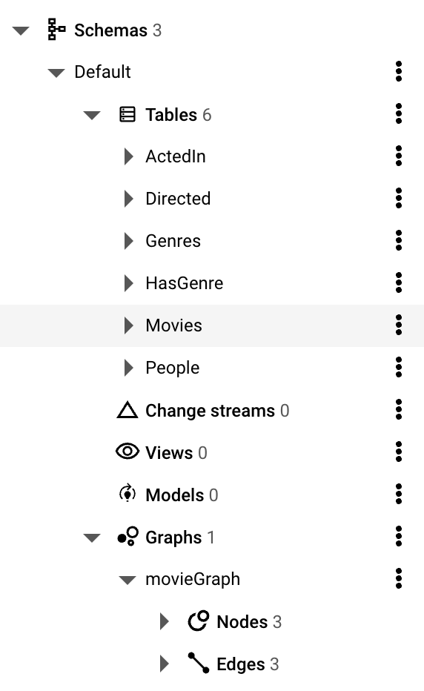Click the Graphs bubbles icon
The image size is (424, 691).
[x=127, y=536]
